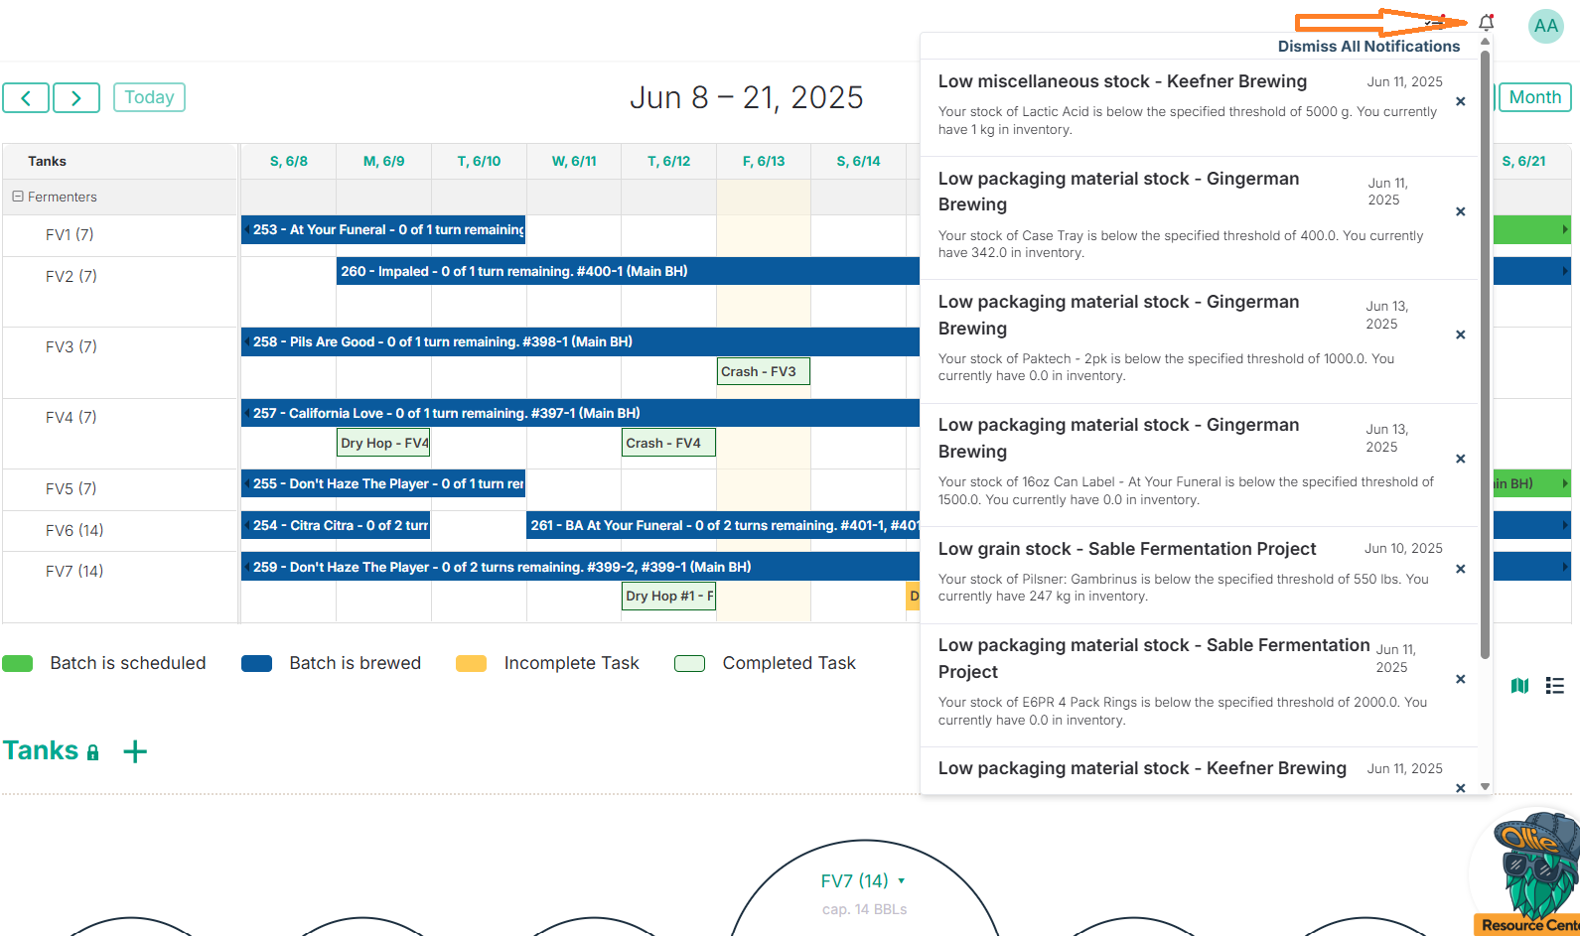Dismiss the Case Tray notification
Image resolution: width=1580 pixels, height=936 pixels.
[x=1460, y=211]
